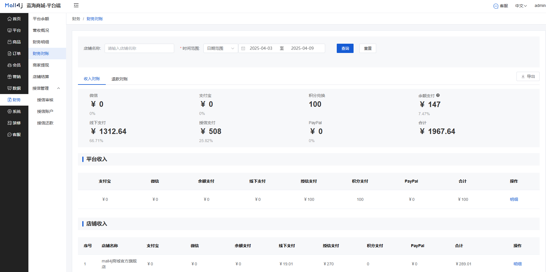
Task: Select 授信审核 submenu item
Action: point(47,100)
